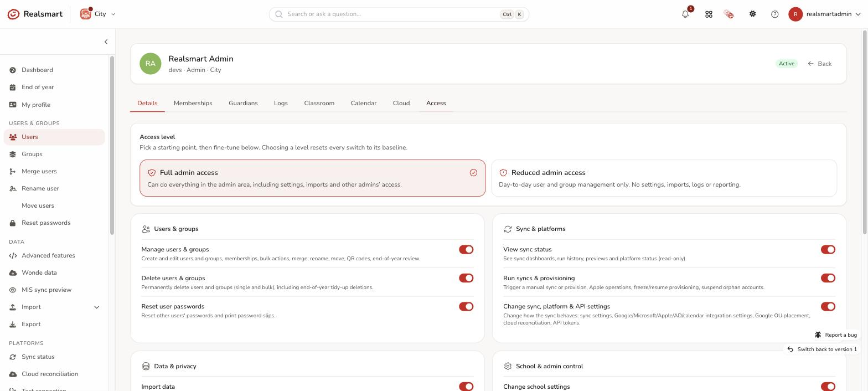
Task: Click the Rename user icon
Action: click(13, 188)
